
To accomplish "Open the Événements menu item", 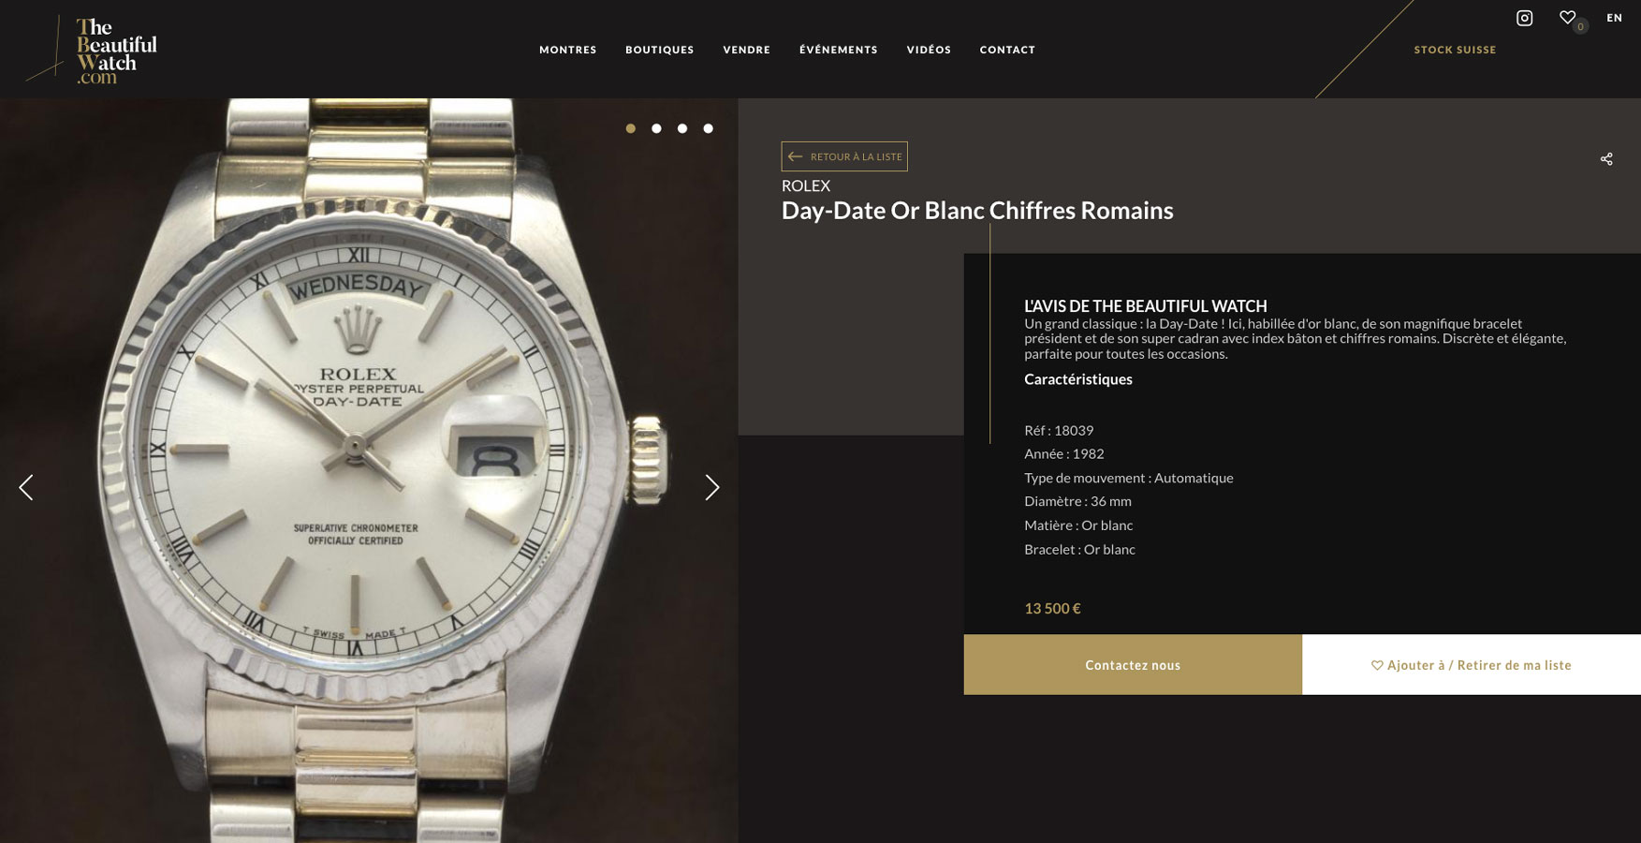I will pos(838,50).
